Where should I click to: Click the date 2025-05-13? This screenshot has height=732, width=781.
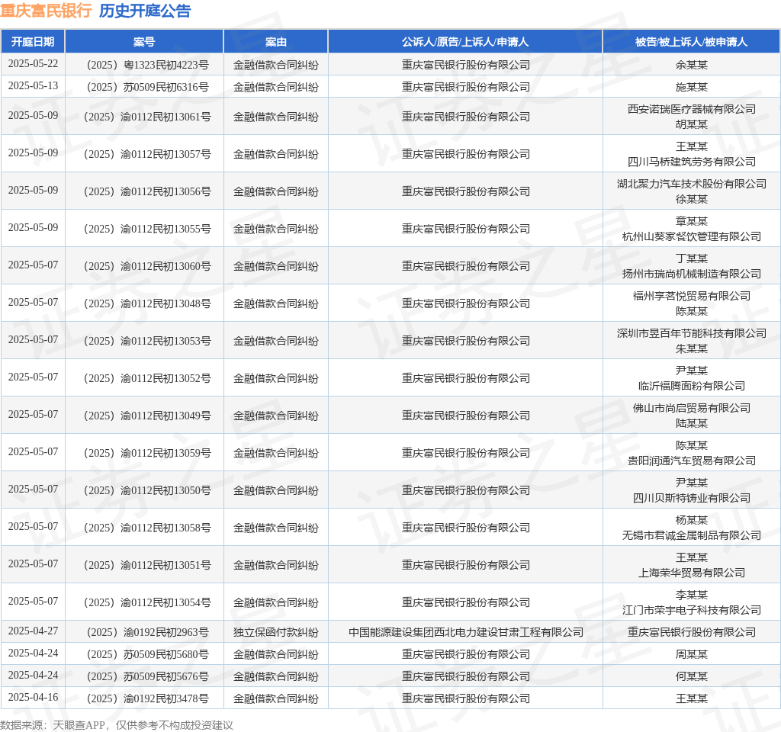(33, 85)
